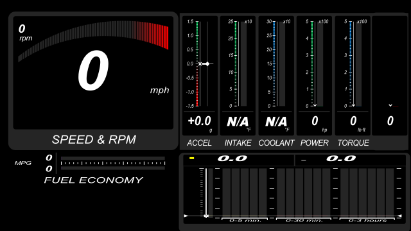Open the ACCEL gauge panel
The image size is (411, 231).
[x=200, y=76]
